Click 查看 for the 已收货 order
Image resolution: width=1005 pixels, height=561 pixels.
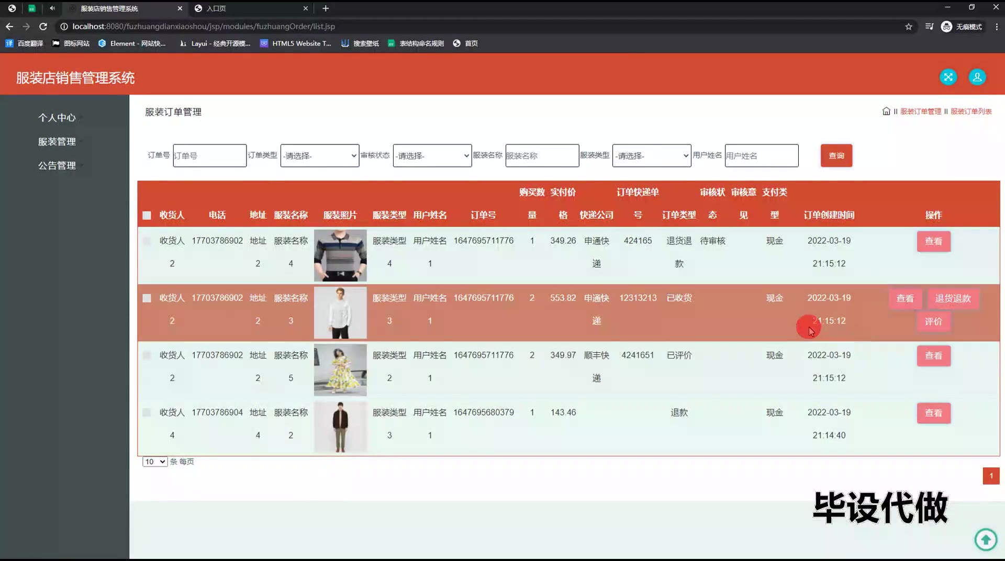905,298
